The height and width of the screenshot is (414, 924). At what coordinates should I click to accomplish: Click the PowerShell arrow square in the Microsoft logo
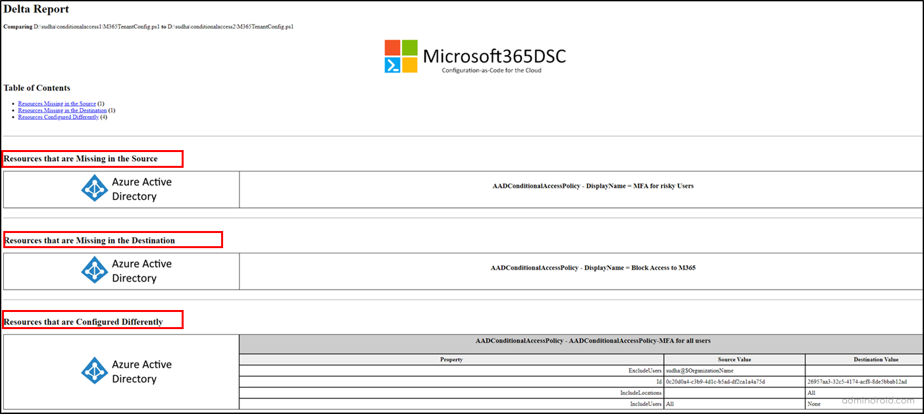[x=392, y=65]
